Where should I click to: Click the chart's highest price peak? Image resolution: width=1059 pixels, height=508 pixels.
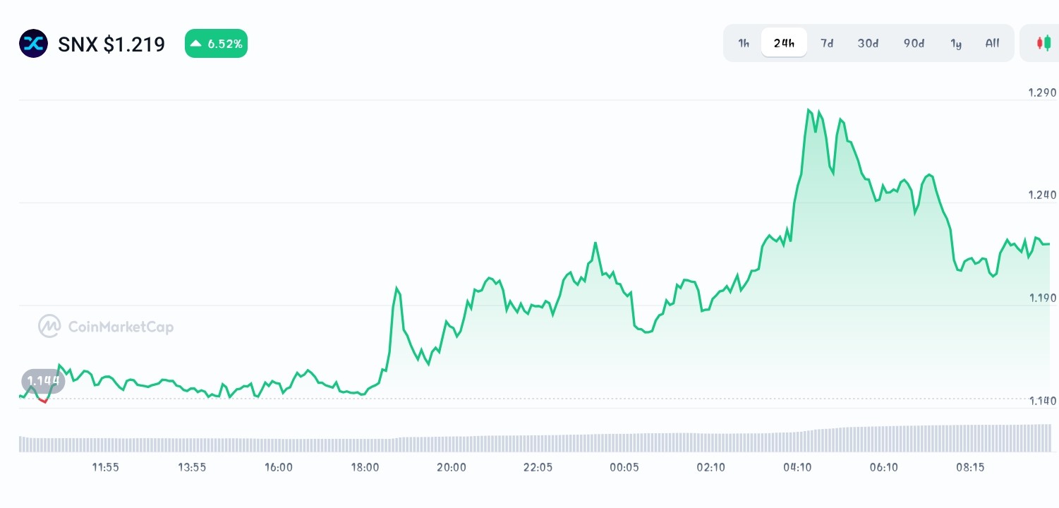click(x=809, y=110)
